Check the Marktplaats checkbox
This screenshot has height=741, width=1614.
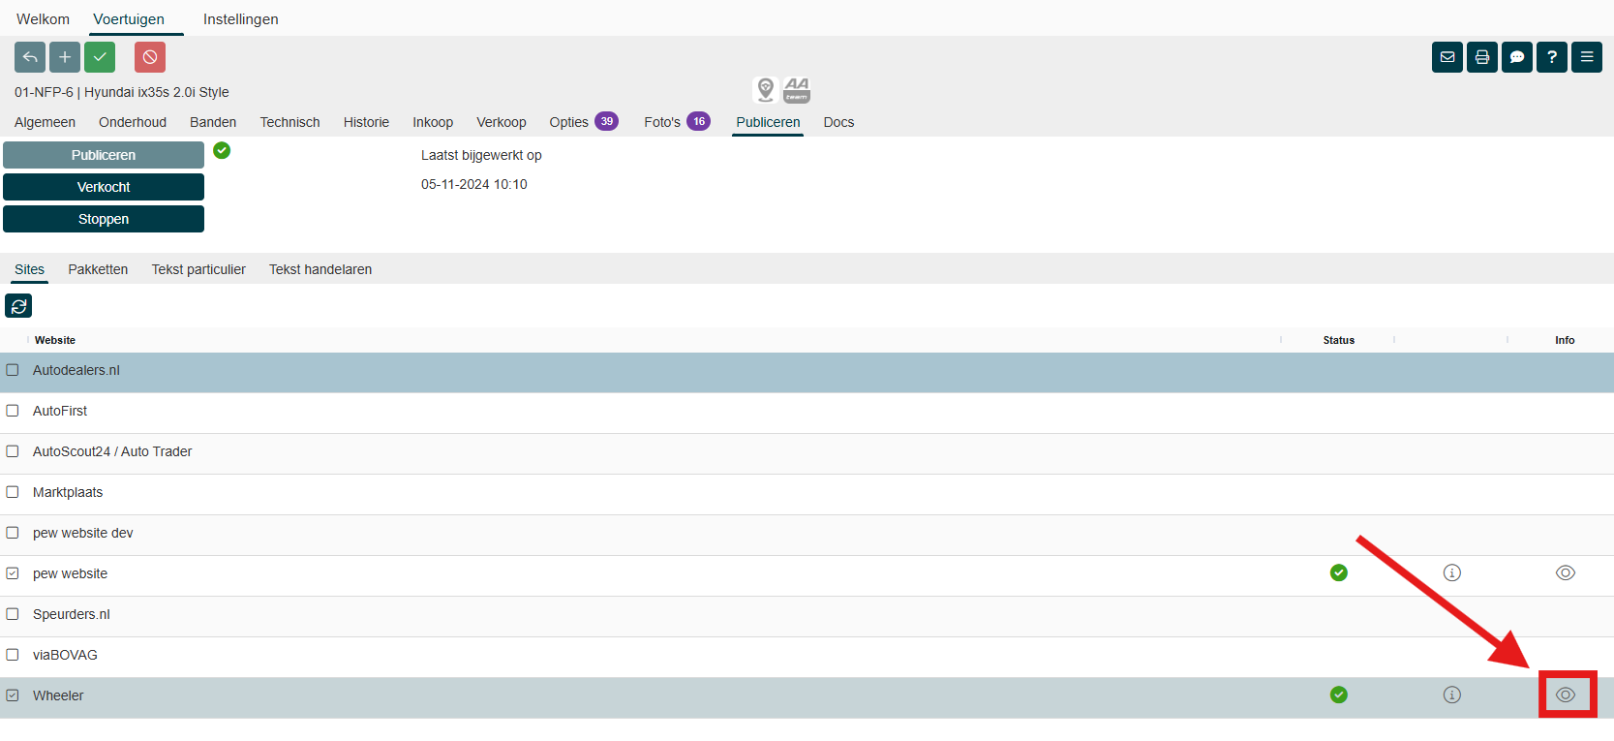pos(13,492)
